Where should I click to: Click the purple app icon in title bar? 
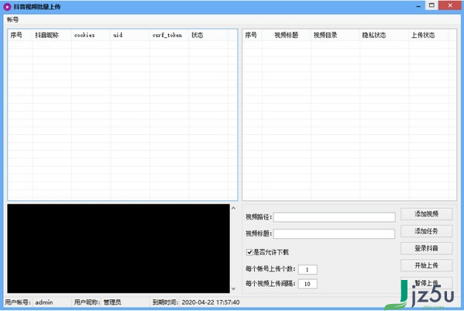(x=7, y=6)
